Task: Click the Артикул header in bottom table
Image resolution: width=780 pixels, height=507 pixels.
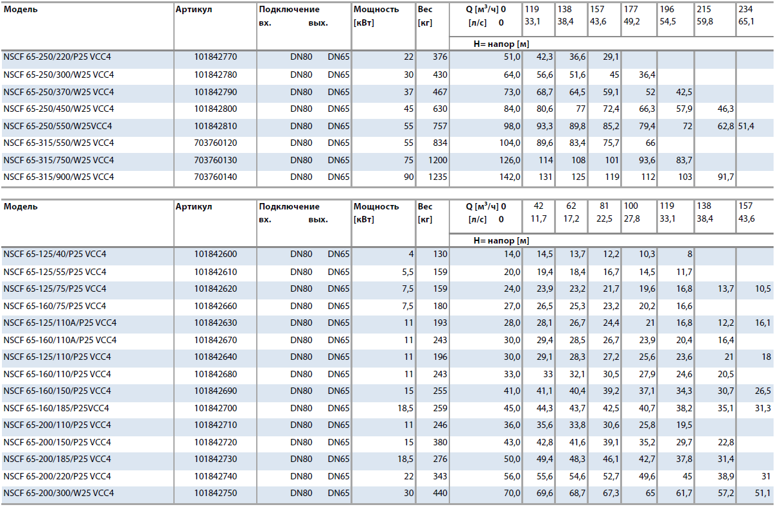Action: 193,207
